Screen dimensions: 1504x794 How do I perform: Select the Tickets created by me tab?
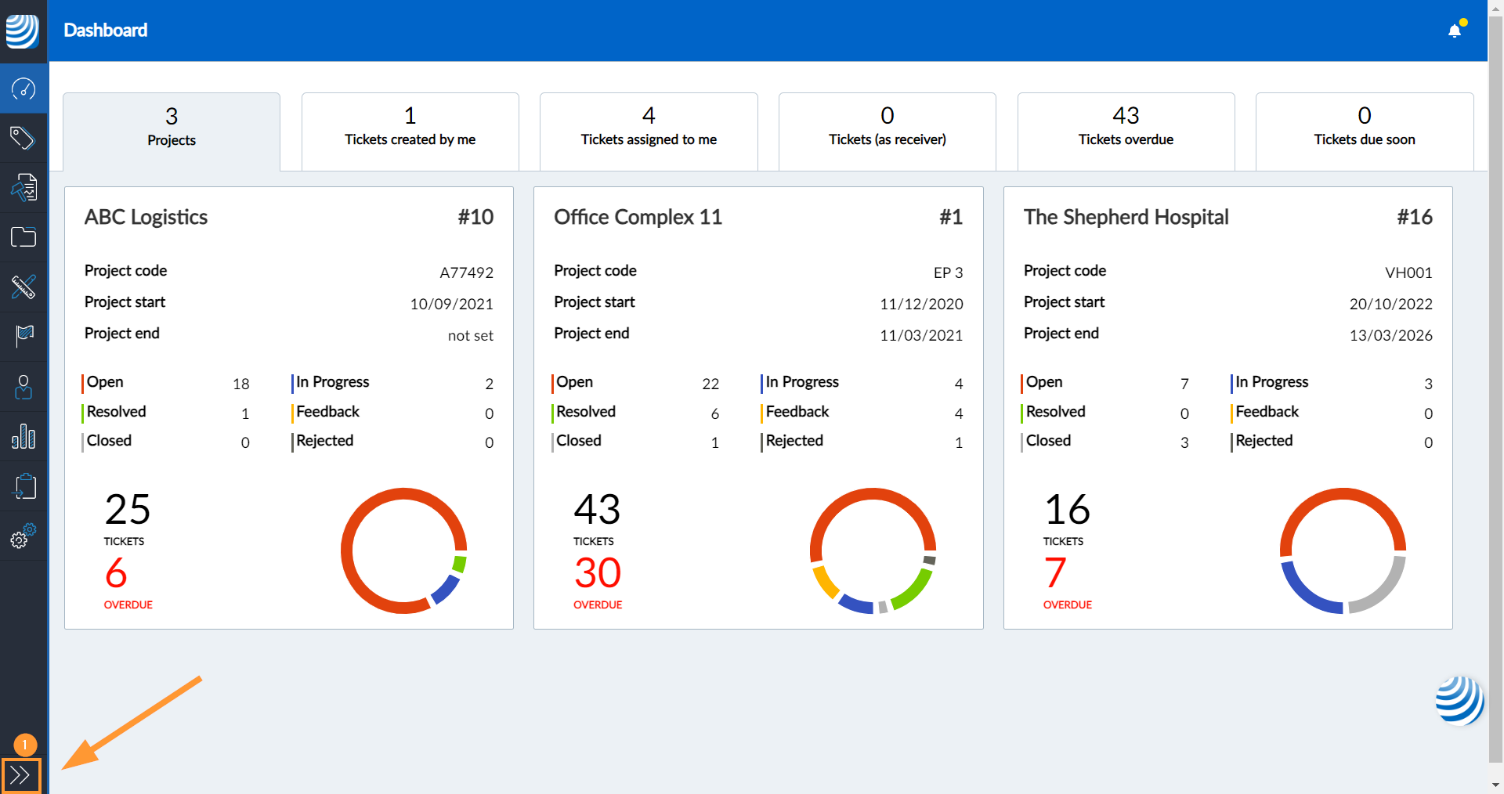click(x=410, y=128)
